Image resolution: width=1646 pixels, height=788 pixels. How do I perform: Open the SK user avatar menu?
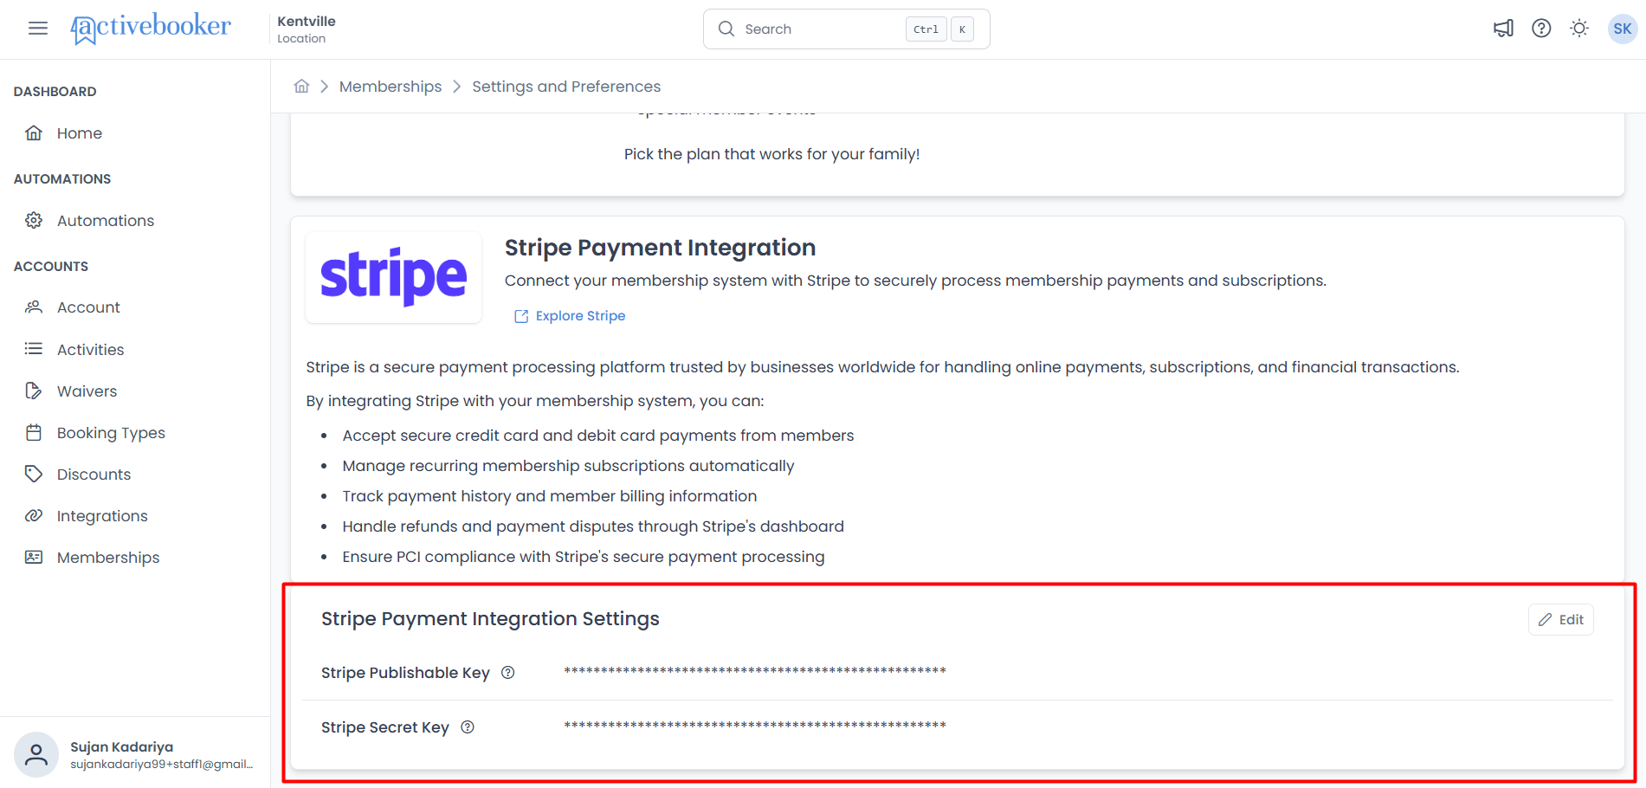click(x=1622, y=29)
